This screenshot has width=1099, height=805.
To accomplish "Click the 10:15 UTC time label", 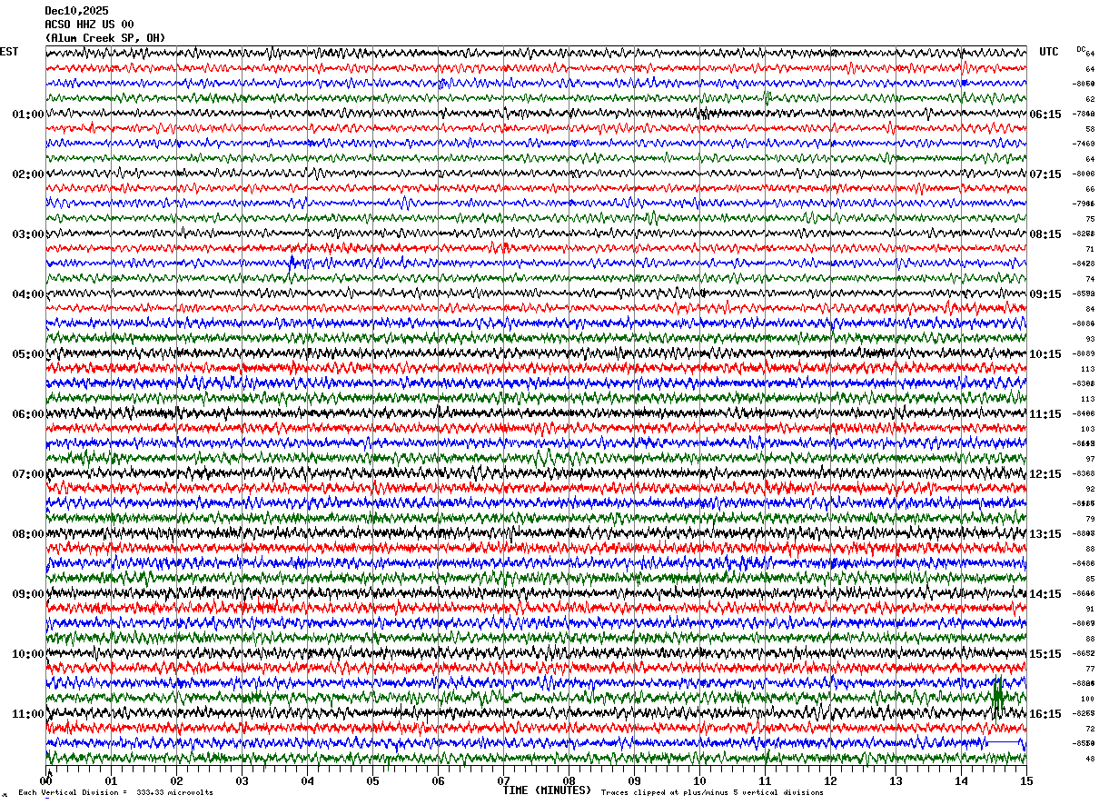I will coord(1045,354).
